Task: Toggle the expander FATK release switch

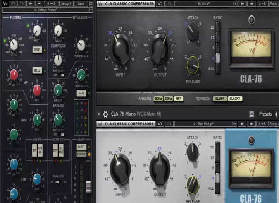Action: pyautogui.click(x=62, y=135)
